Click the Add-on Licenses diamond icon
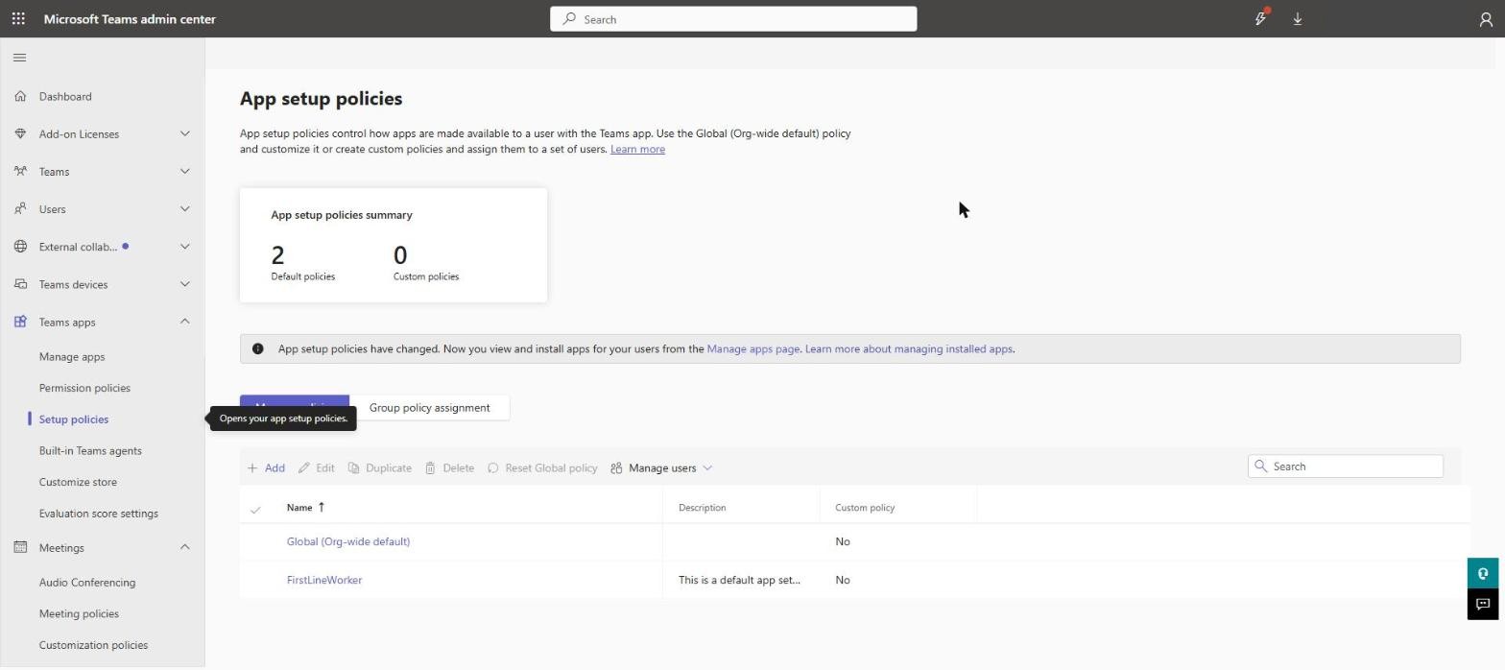 click(x=20, y=133)
